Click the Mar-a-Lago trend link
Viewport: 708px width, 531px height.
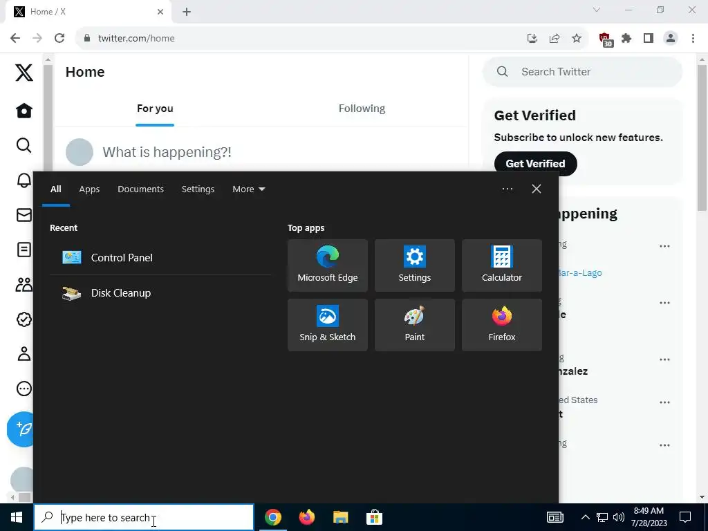580,272
